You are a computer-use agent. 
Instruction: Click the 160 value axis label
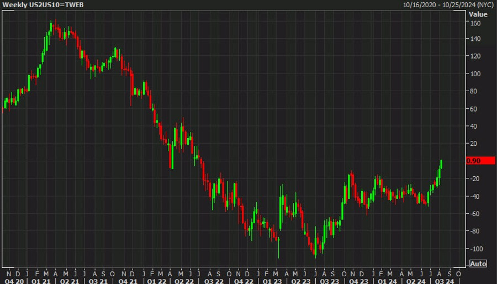point(475,23)
